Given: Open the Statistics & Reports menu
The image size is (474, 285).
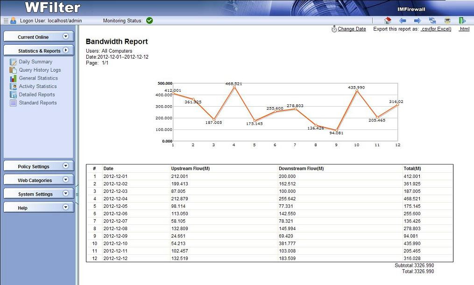Looking at the screenshot, I should [38, 50].
